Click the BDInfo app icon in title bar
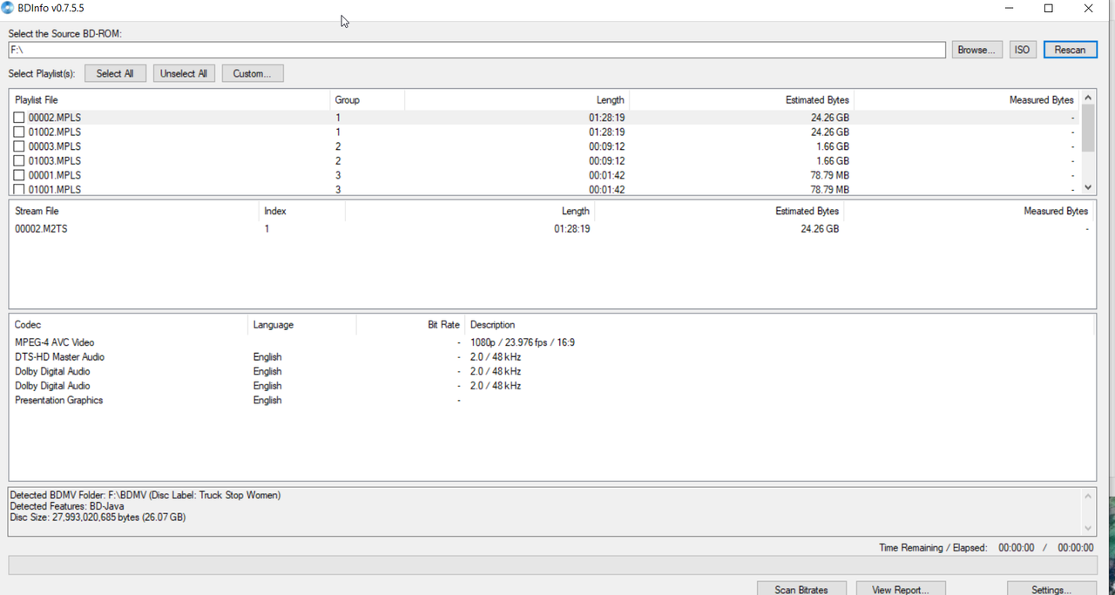The height and width of the screenshot is (595, 1115). pos(8,8)
